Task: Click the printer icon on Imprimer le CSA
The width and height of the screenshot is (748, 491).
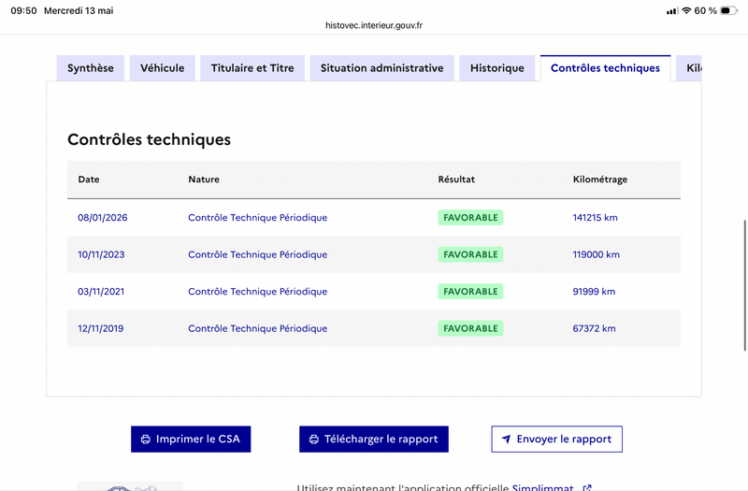Action: (146, 440)
